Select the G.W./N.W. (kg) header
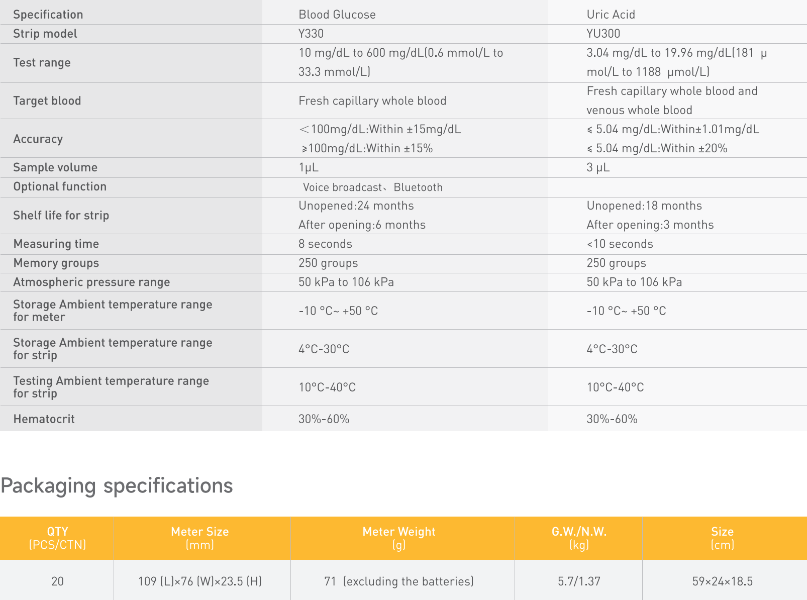 click(579, 538)
